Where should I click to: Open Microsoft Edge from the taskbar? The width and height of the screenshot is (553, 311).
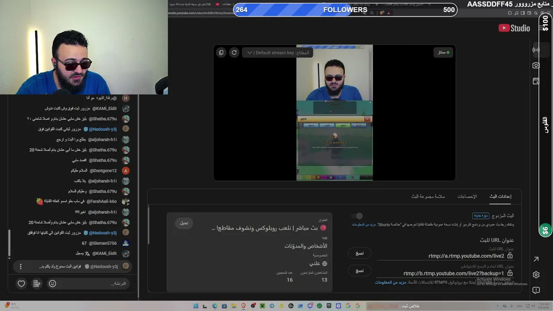pos(215,306)
